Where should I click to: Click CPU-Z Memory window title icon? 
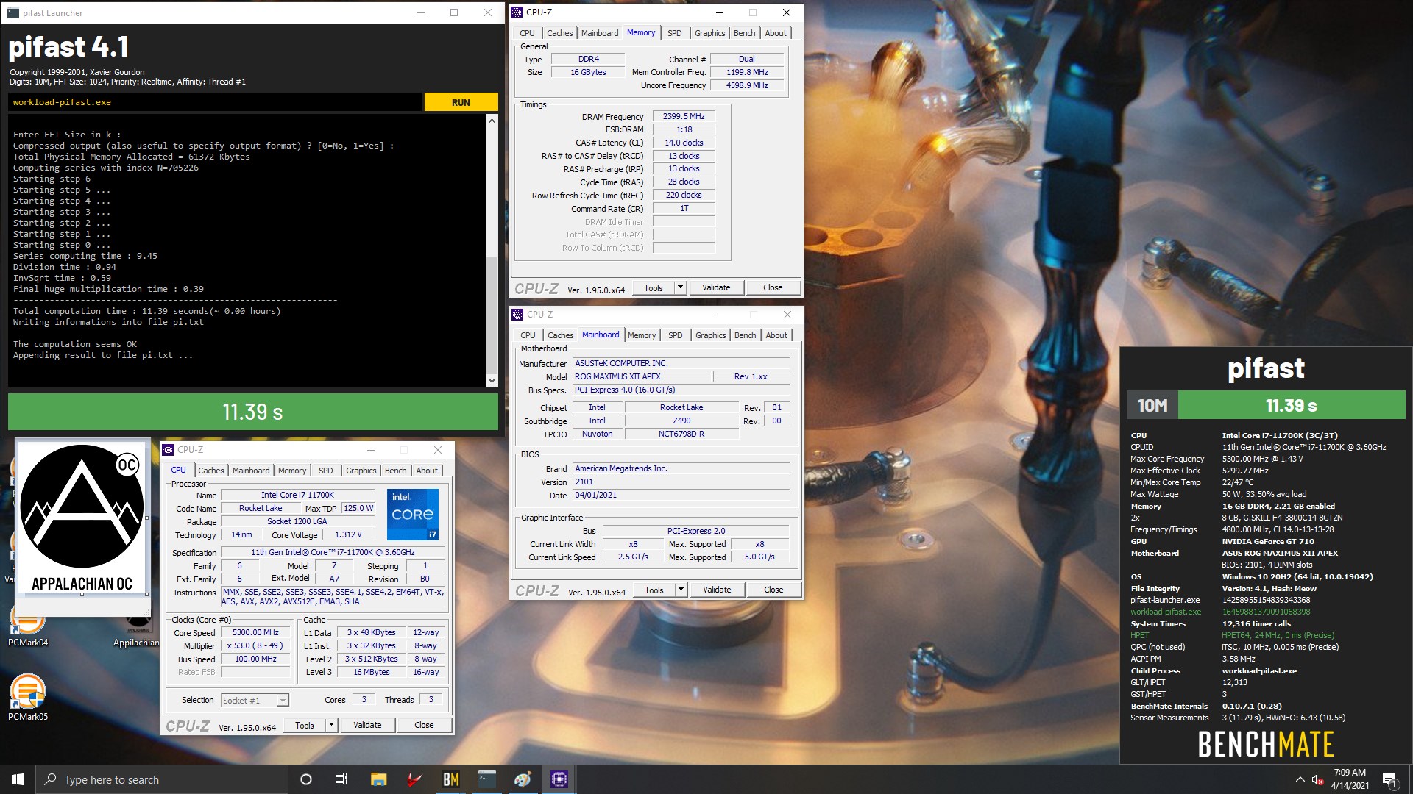tap(517, 12)
